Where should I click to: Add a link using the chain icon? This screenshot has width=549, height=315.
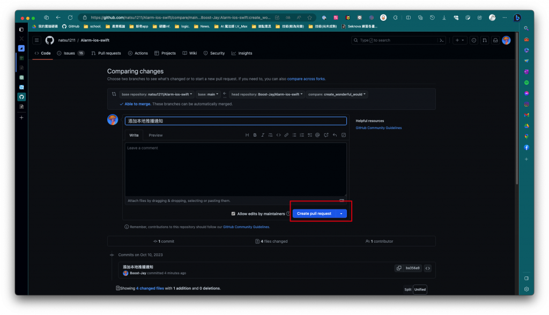[x=286, y=135]
